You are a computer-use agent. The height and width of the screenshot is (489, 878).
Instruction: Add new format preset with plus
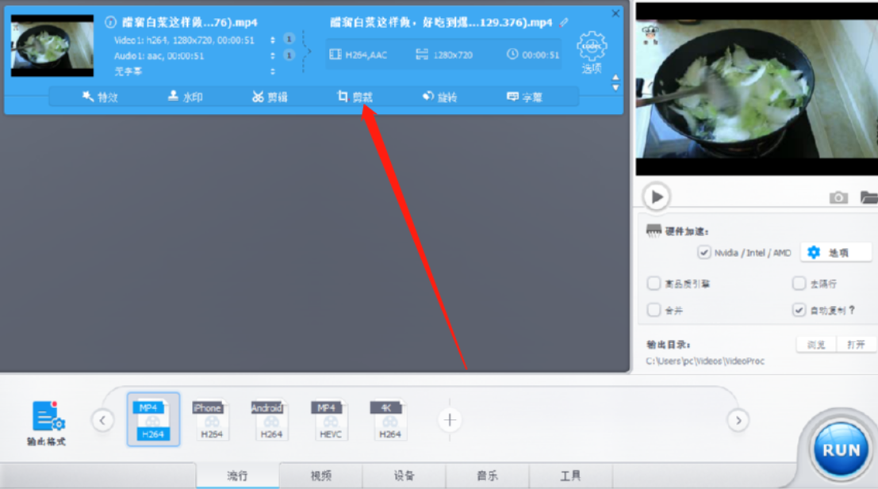coord(450,420)
